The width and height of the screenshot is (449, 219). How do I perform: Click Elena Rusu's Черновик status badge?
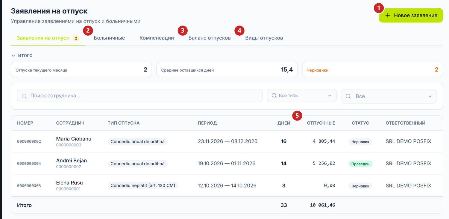[360, 186]
